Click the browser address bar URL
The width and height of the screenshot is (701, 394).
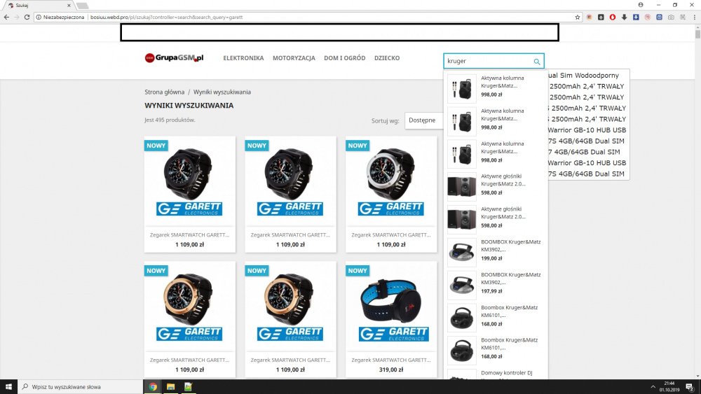pos(166,17)
